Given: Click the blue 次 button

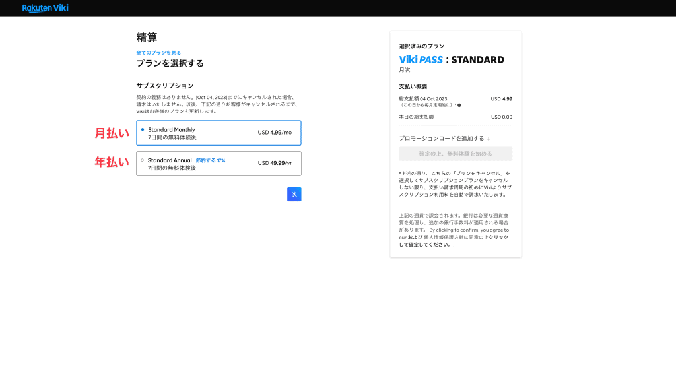Looking at the screenshot, I should tap(294, 195).
